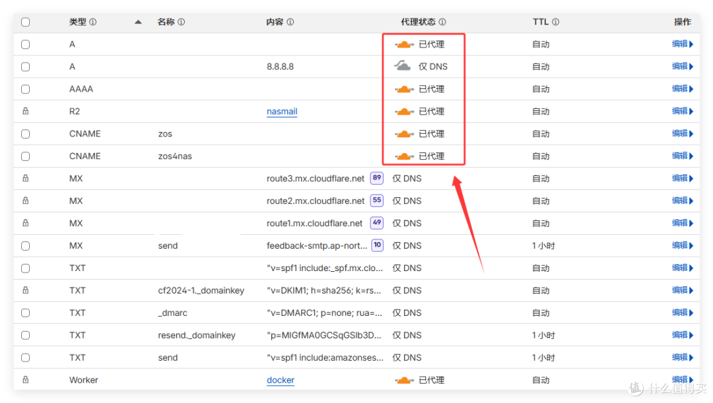Screen dimensions: 713x403
Task: Click lock icon on route3 MX row
Action: point(26,178)
